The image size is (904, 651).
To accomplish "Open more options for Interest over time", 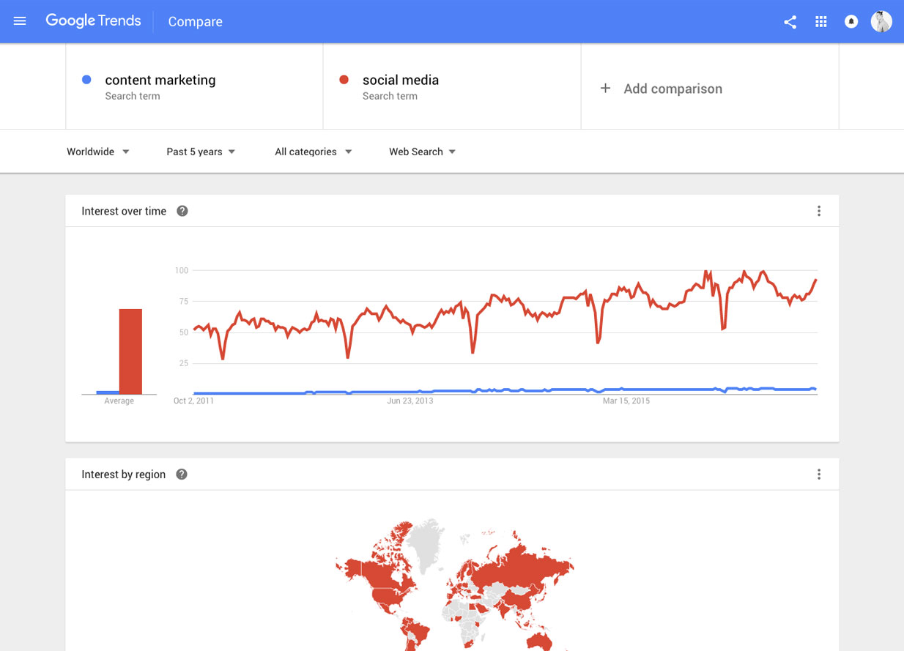I will (819, 211).
